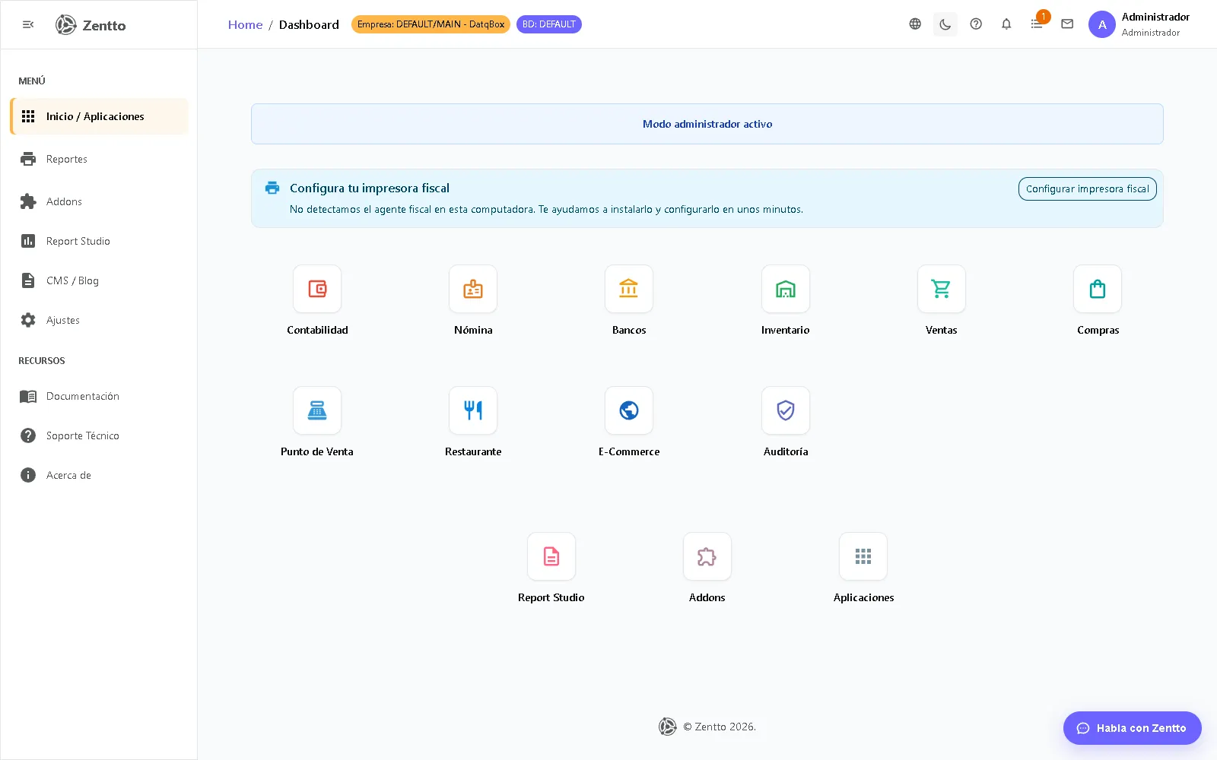Open the Nómina app icon
Image resolution: width=1217 pixels, height=760 pixels.
473,289
